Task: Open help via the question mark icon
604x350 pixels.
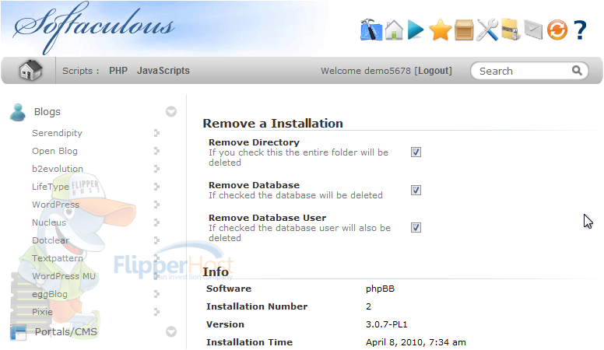Action: pyautogui.click(x=580, y=30)
